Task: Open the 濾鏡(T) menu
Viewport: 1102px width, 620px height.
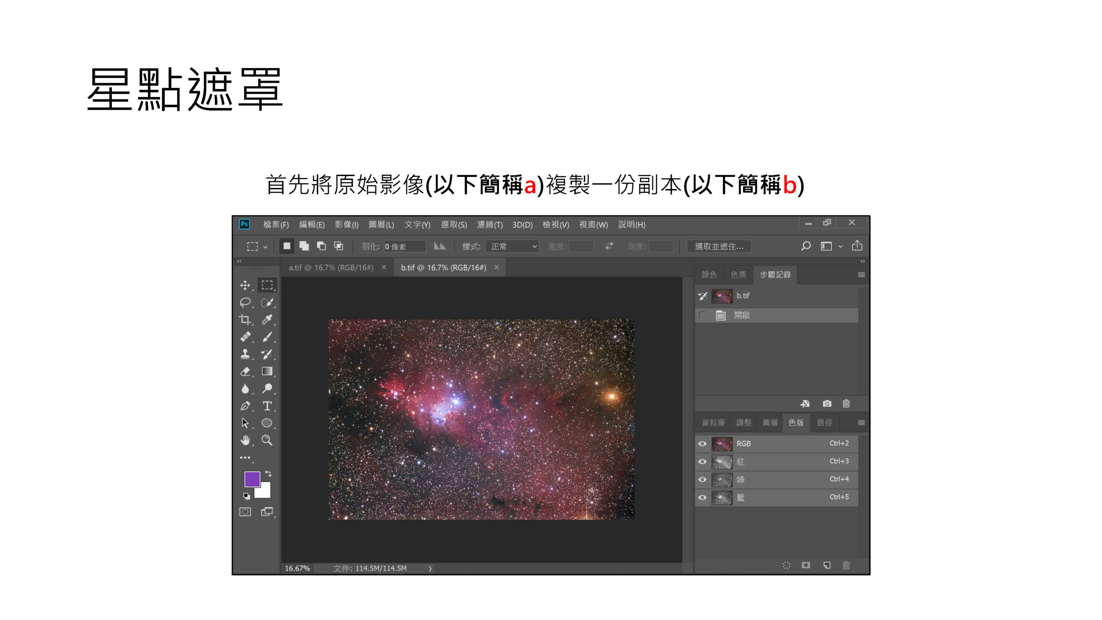Action: (x=490, y=225)
